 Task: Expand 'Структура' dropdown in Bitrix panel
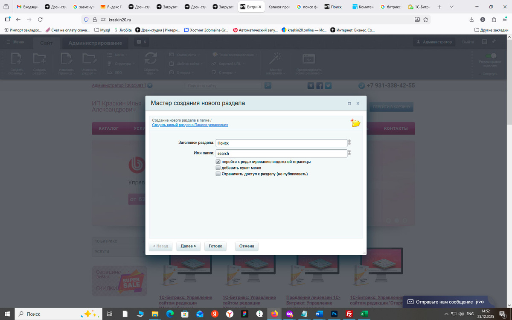[x=121, y=64]
